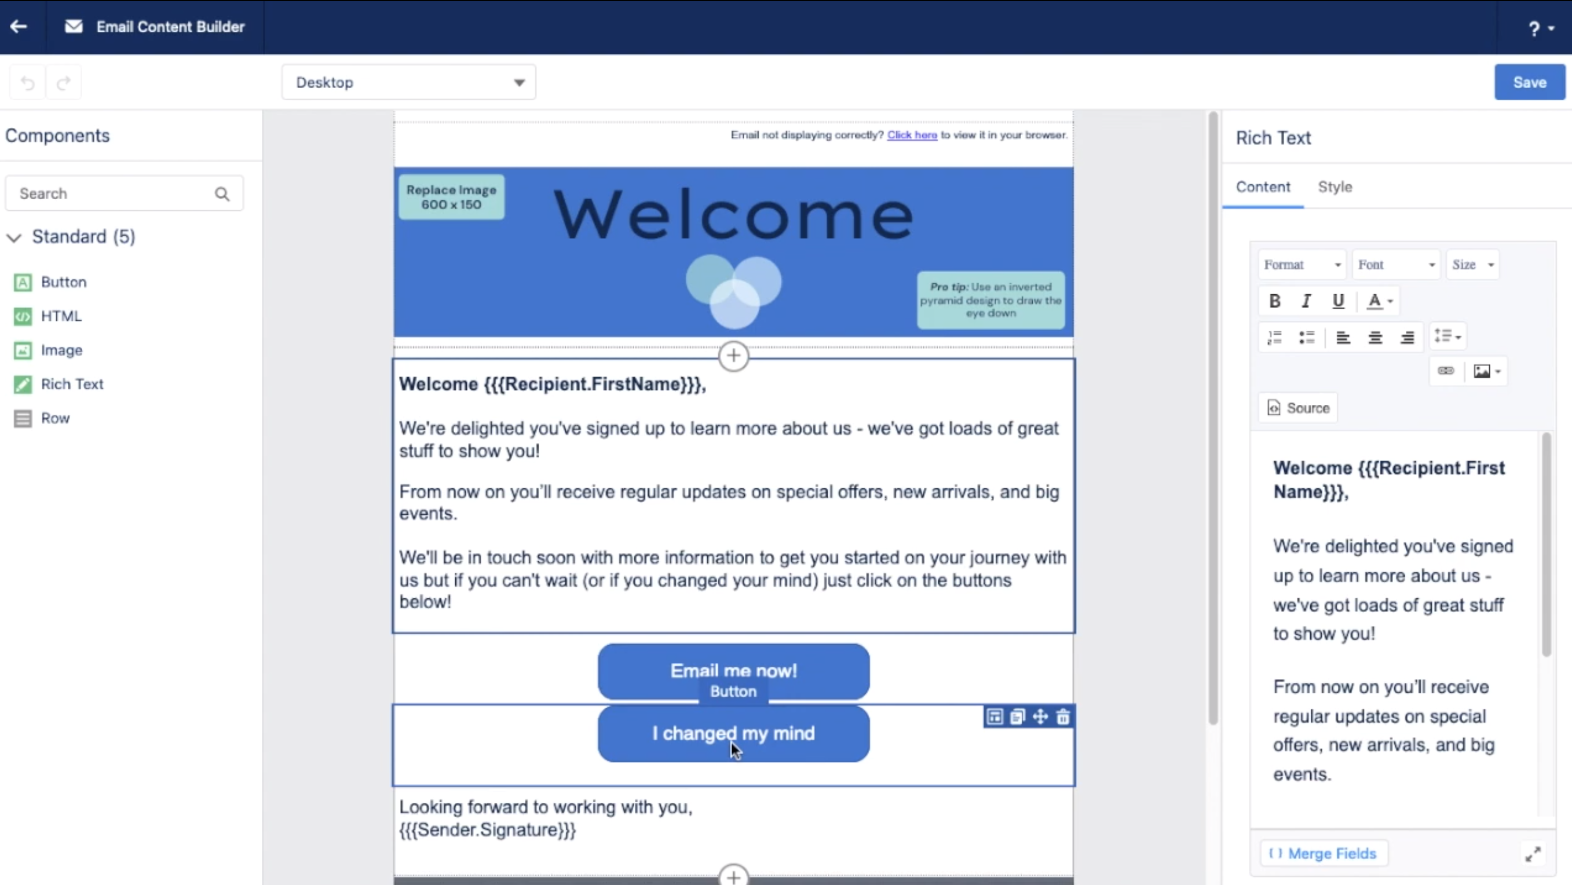This screenshot has width=1572, height=885.
Task: Click the Italic formatting icon
Action: (x=1306, y=300)
